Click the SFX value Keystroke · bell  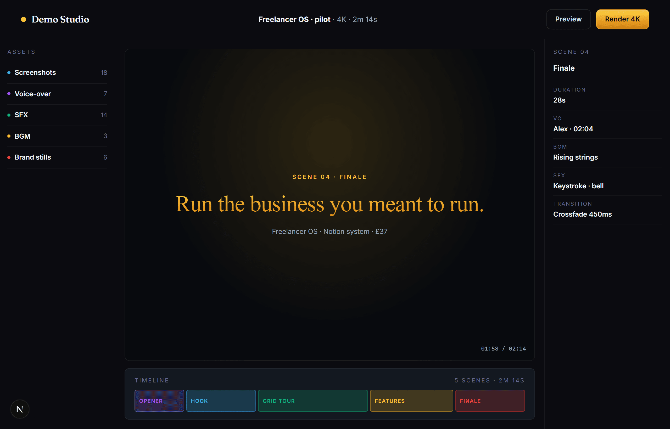tap(578, 186)
